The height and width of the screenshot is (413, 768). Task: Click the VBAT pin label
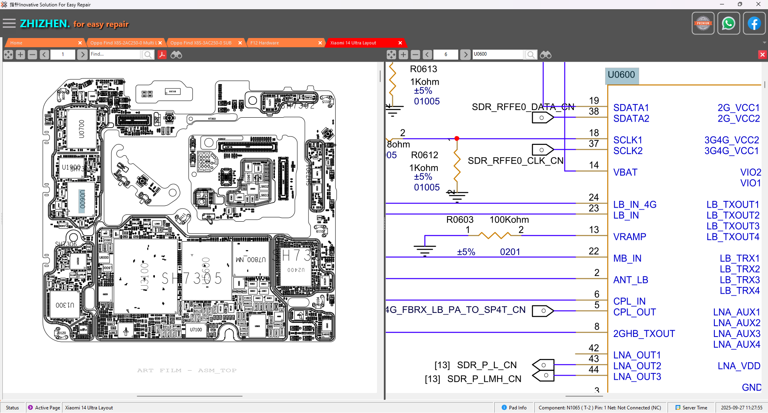pos(625,172)
